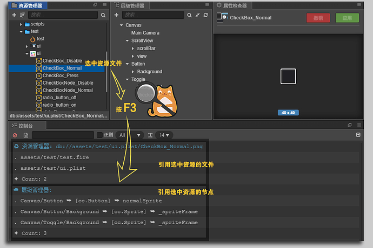The height and width of the screenshot is (248, 373).
Task: Click the search magnifier in Assets panel
Action: tap(103, 15)
